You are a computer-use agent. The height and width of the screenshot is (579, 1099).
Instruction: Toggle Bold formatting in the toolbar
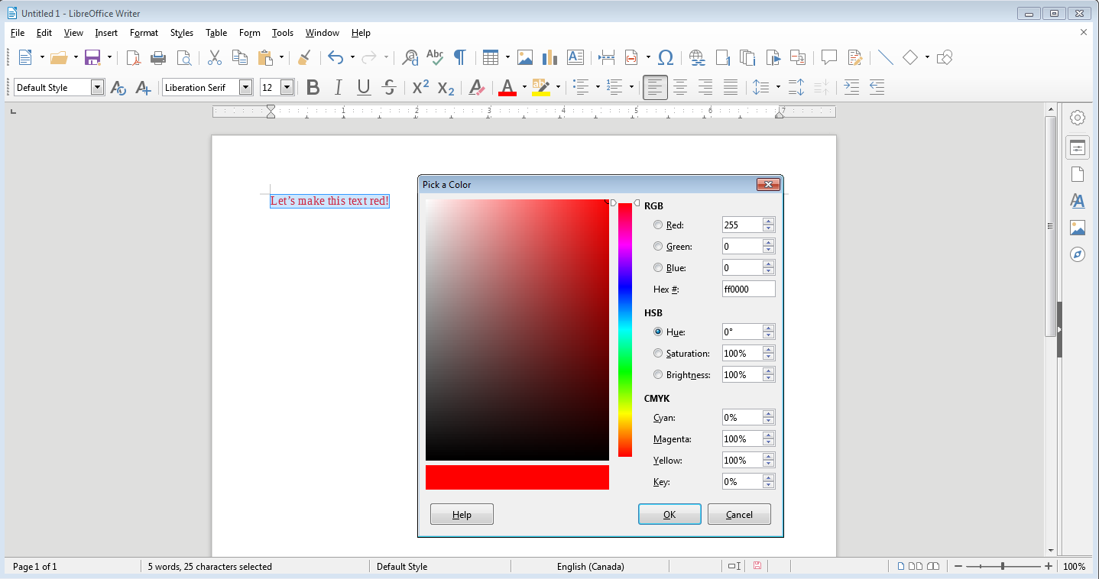point(313,87)
